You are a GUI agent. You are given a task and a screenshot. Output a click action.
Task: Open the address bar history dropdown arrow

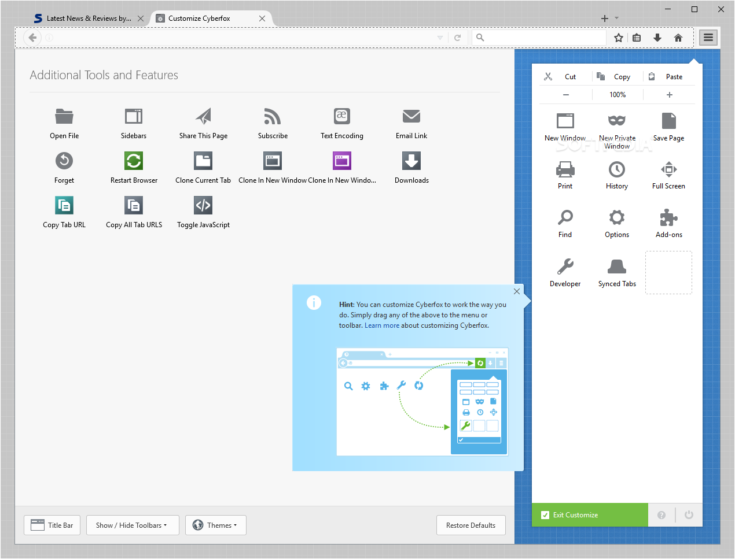440,38
